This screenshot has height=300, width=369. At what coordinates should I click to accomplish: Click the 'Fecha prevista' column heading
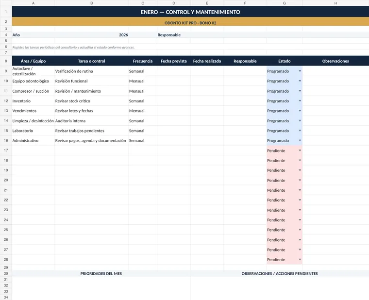[174, 61]
